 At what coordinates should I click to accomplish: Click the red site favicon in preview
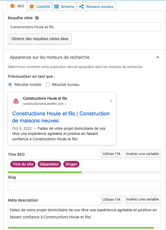coord(16,101)
